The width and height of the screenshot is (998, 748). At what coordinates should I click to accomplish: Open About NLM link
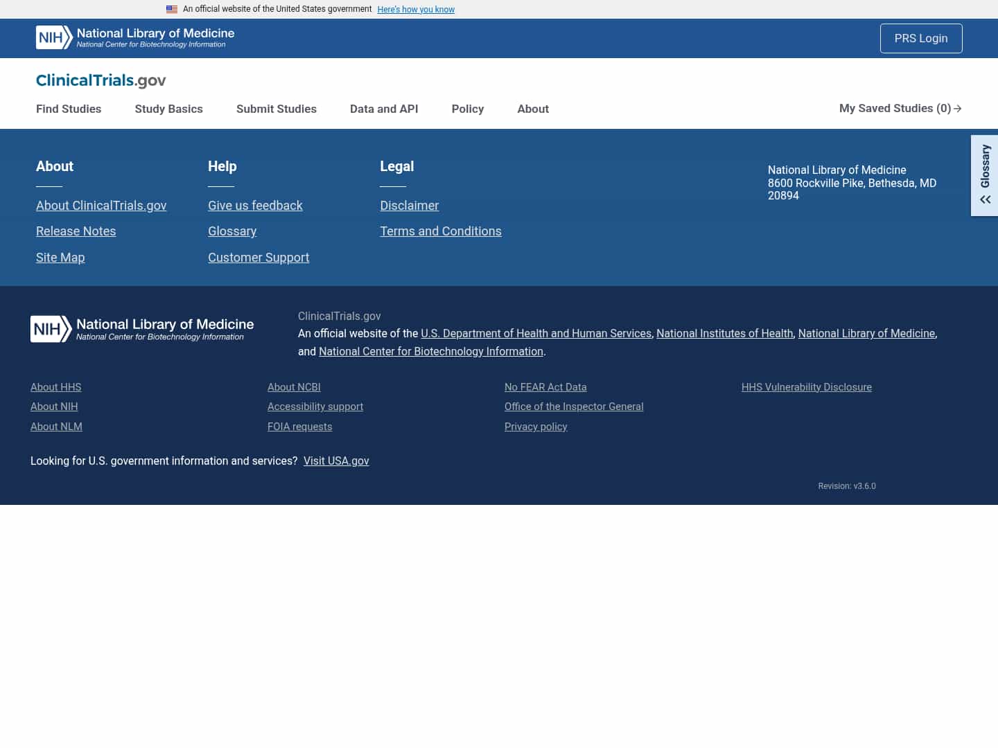tap(56, 427)
